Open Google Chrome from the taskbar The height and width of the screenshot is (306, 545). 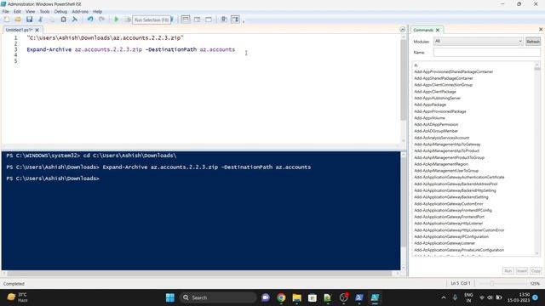click(281, 297)
